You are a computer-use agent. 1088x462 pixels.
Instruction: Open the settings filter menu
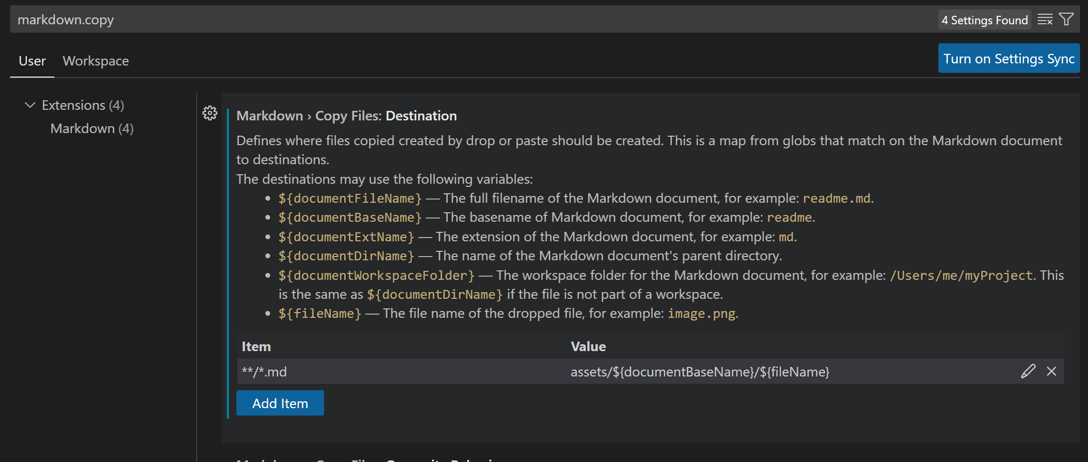[x=1066, y=20]
